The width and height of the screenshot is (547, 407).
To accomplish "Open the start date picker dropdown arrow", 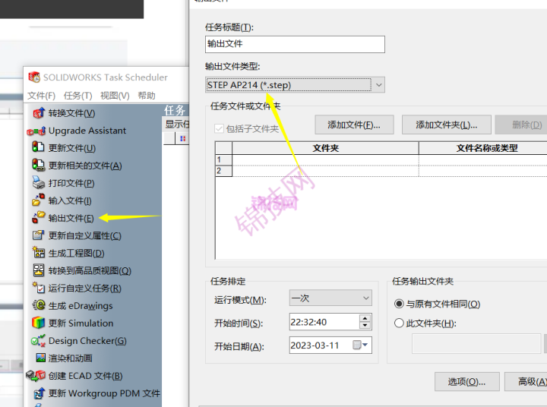I will (x=365, y=345).
